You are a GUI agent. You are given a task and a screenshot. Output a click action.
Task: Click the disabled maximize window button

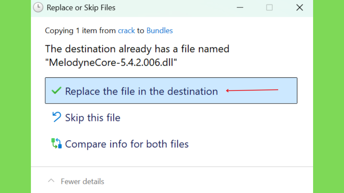(x=269, y=7)
